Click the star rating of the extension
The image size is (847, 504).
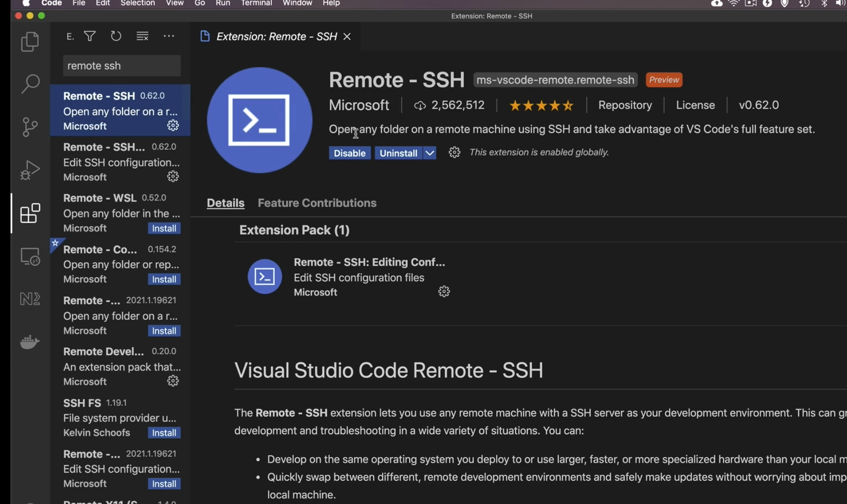point(541,105)
